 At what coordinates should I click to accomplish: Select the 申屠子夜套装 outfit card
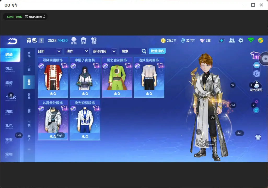click(85, 77)
